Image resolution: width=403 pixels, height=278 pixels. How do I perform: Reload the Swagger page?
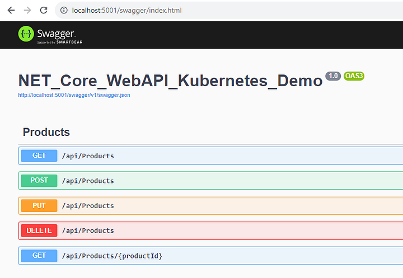[x=44, y=10]
